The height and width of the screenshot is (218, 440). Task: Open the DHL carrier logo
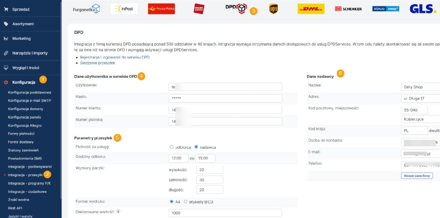coord(311,9)
